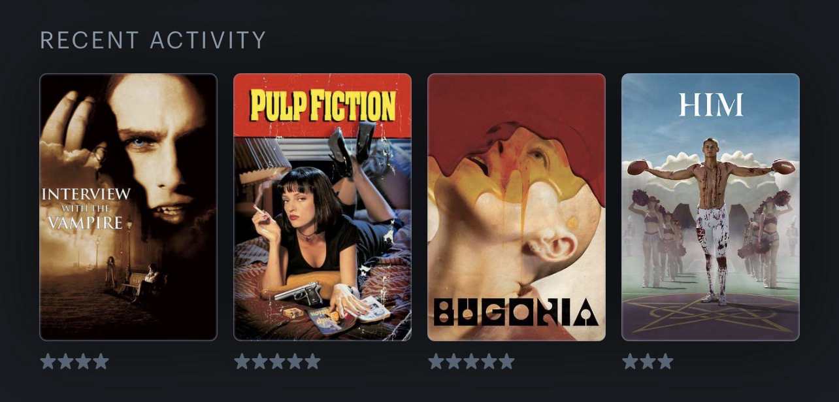This screenshot has width=839, height=402.
Task: Open the Bugonia movie poster
Action: pyautogui.click(x=516, y=207)
